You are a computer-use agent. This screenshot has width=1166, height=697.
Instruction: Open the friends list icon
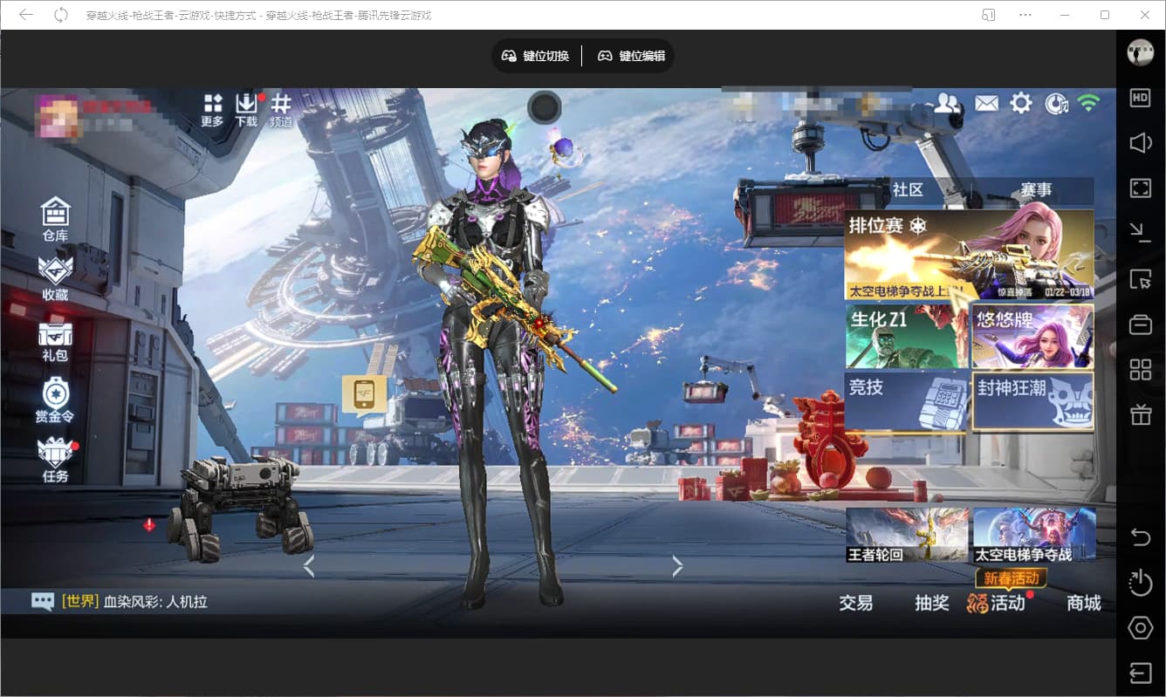pos(947,104)
